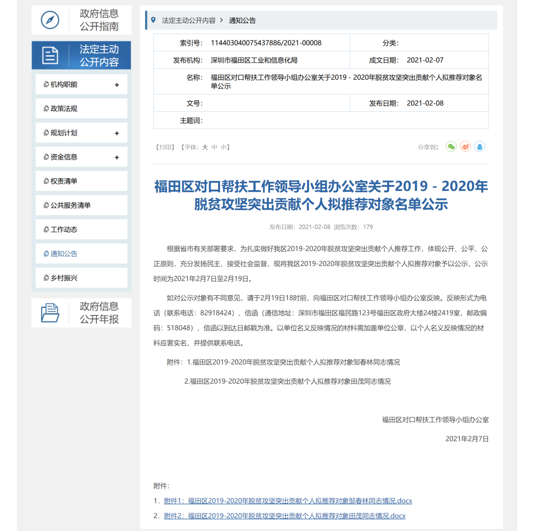The height and width of the screenshot is (531, 534).
Task: Click the signature 福田区对口帮扶工作领导小组办公室
Action: (x=435, y=420)
